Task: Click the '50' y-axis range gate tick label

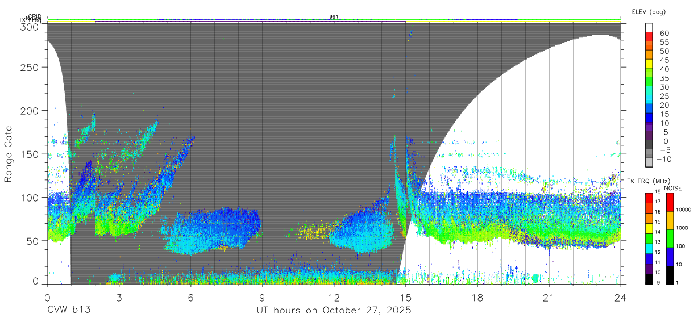Action: [x=34, y=240]
